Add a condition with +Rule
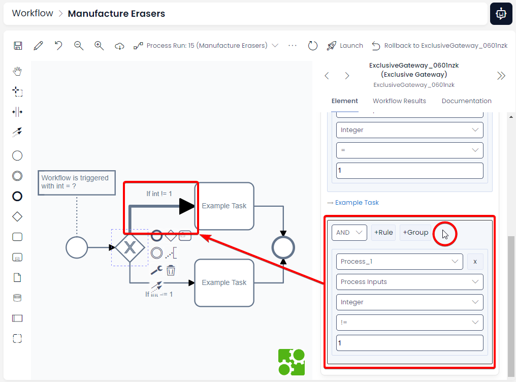This screenshot has height=382, width=516. click(383, 232)
